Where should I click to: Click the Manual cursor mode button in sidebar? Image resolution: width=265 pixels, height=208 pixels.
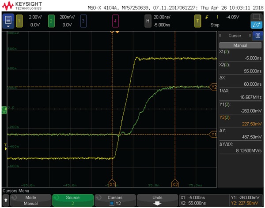point(240,45)
